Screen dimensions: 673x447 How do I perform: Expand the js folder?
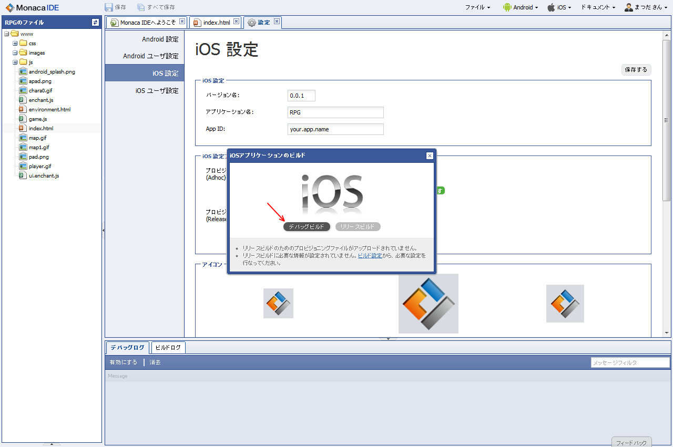15,62
